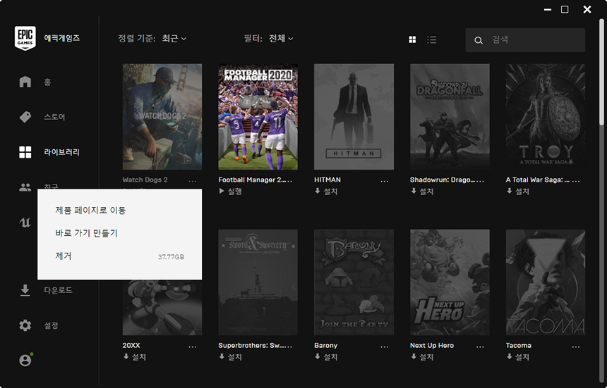Open the Next Up Hero cover thumbnail
607x388 pixels.
click(x=450, y=282)
